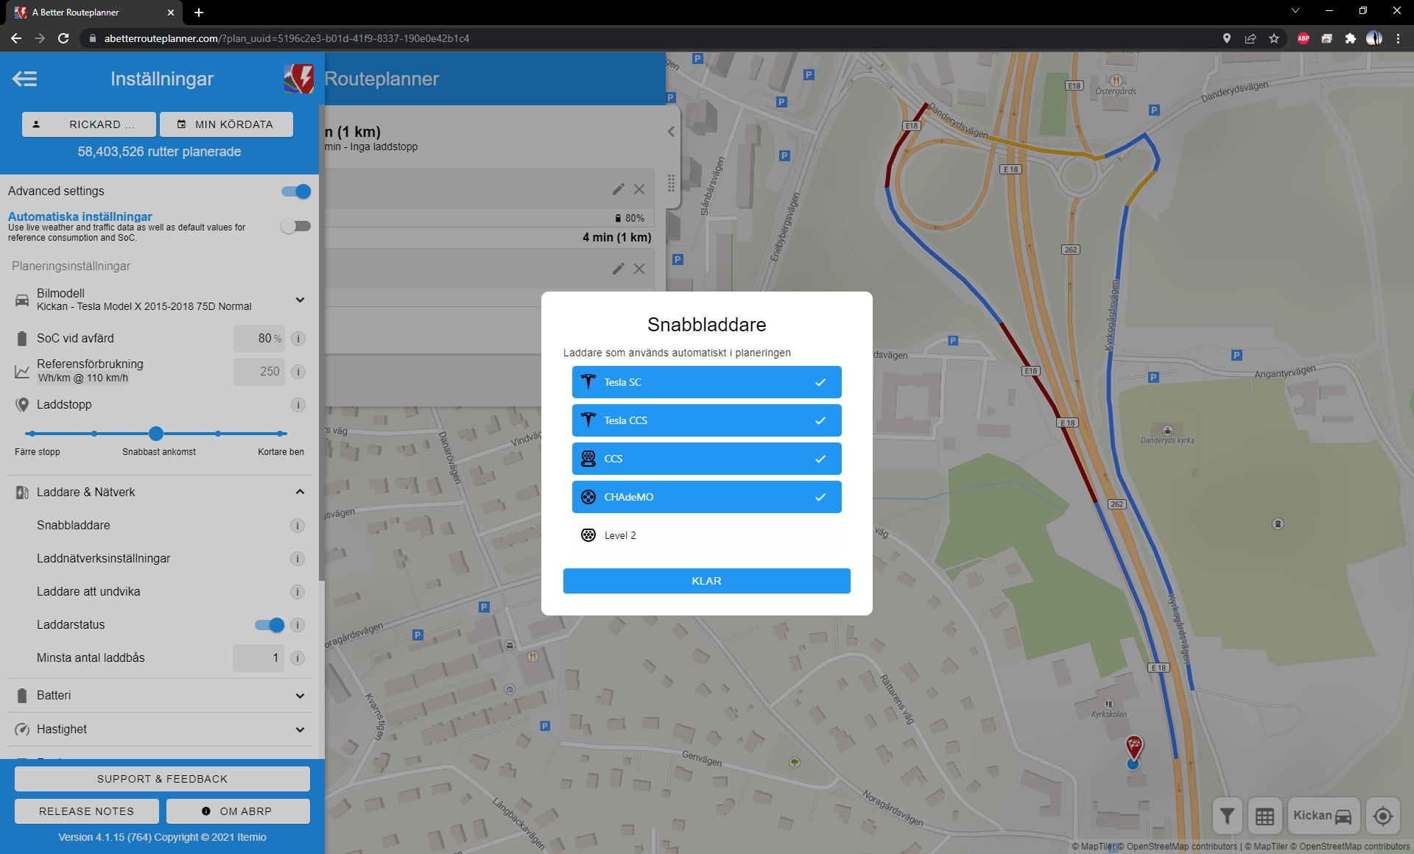Select Level 2 charger type
The image size is (1414, 854).
(x=706, y=535)
